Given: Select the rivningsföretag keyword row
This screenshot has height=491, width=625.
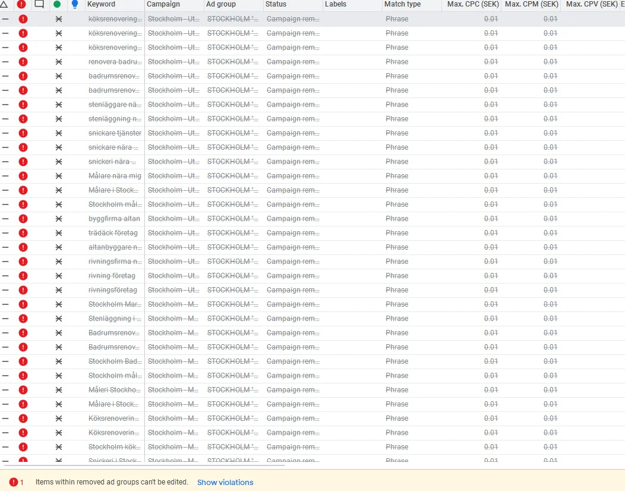Looking at the screenshot, I should (x=113, y=290).
